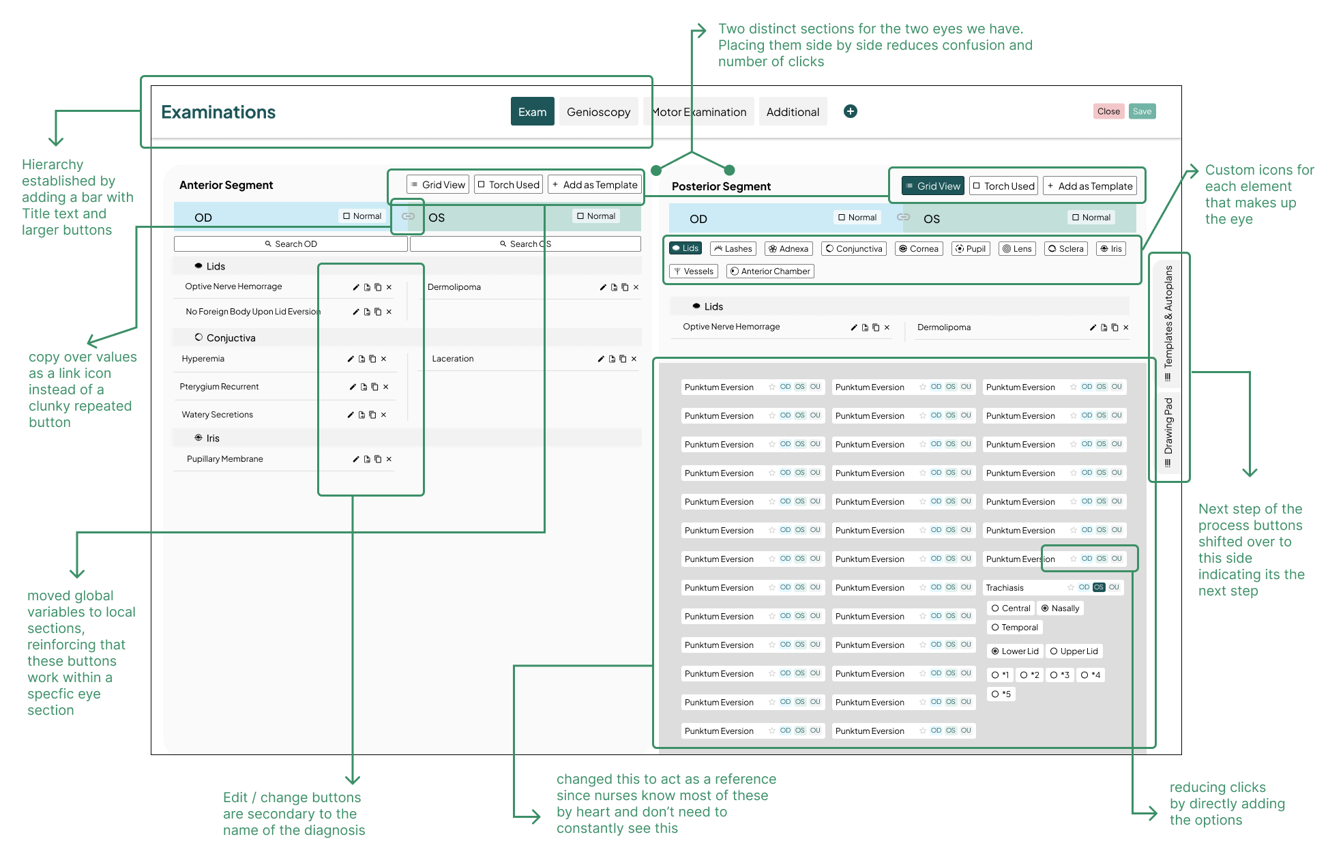Click copy icon next to Pterygium Recurrent

pyautogui.click(x=374, y=387)
